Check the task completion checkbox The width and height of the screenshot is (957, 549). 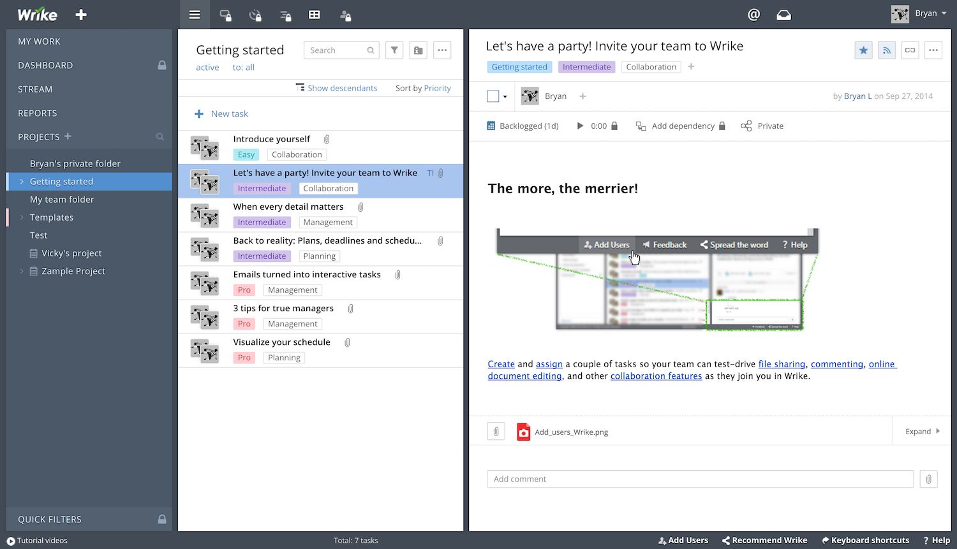(x=493, y=96)
